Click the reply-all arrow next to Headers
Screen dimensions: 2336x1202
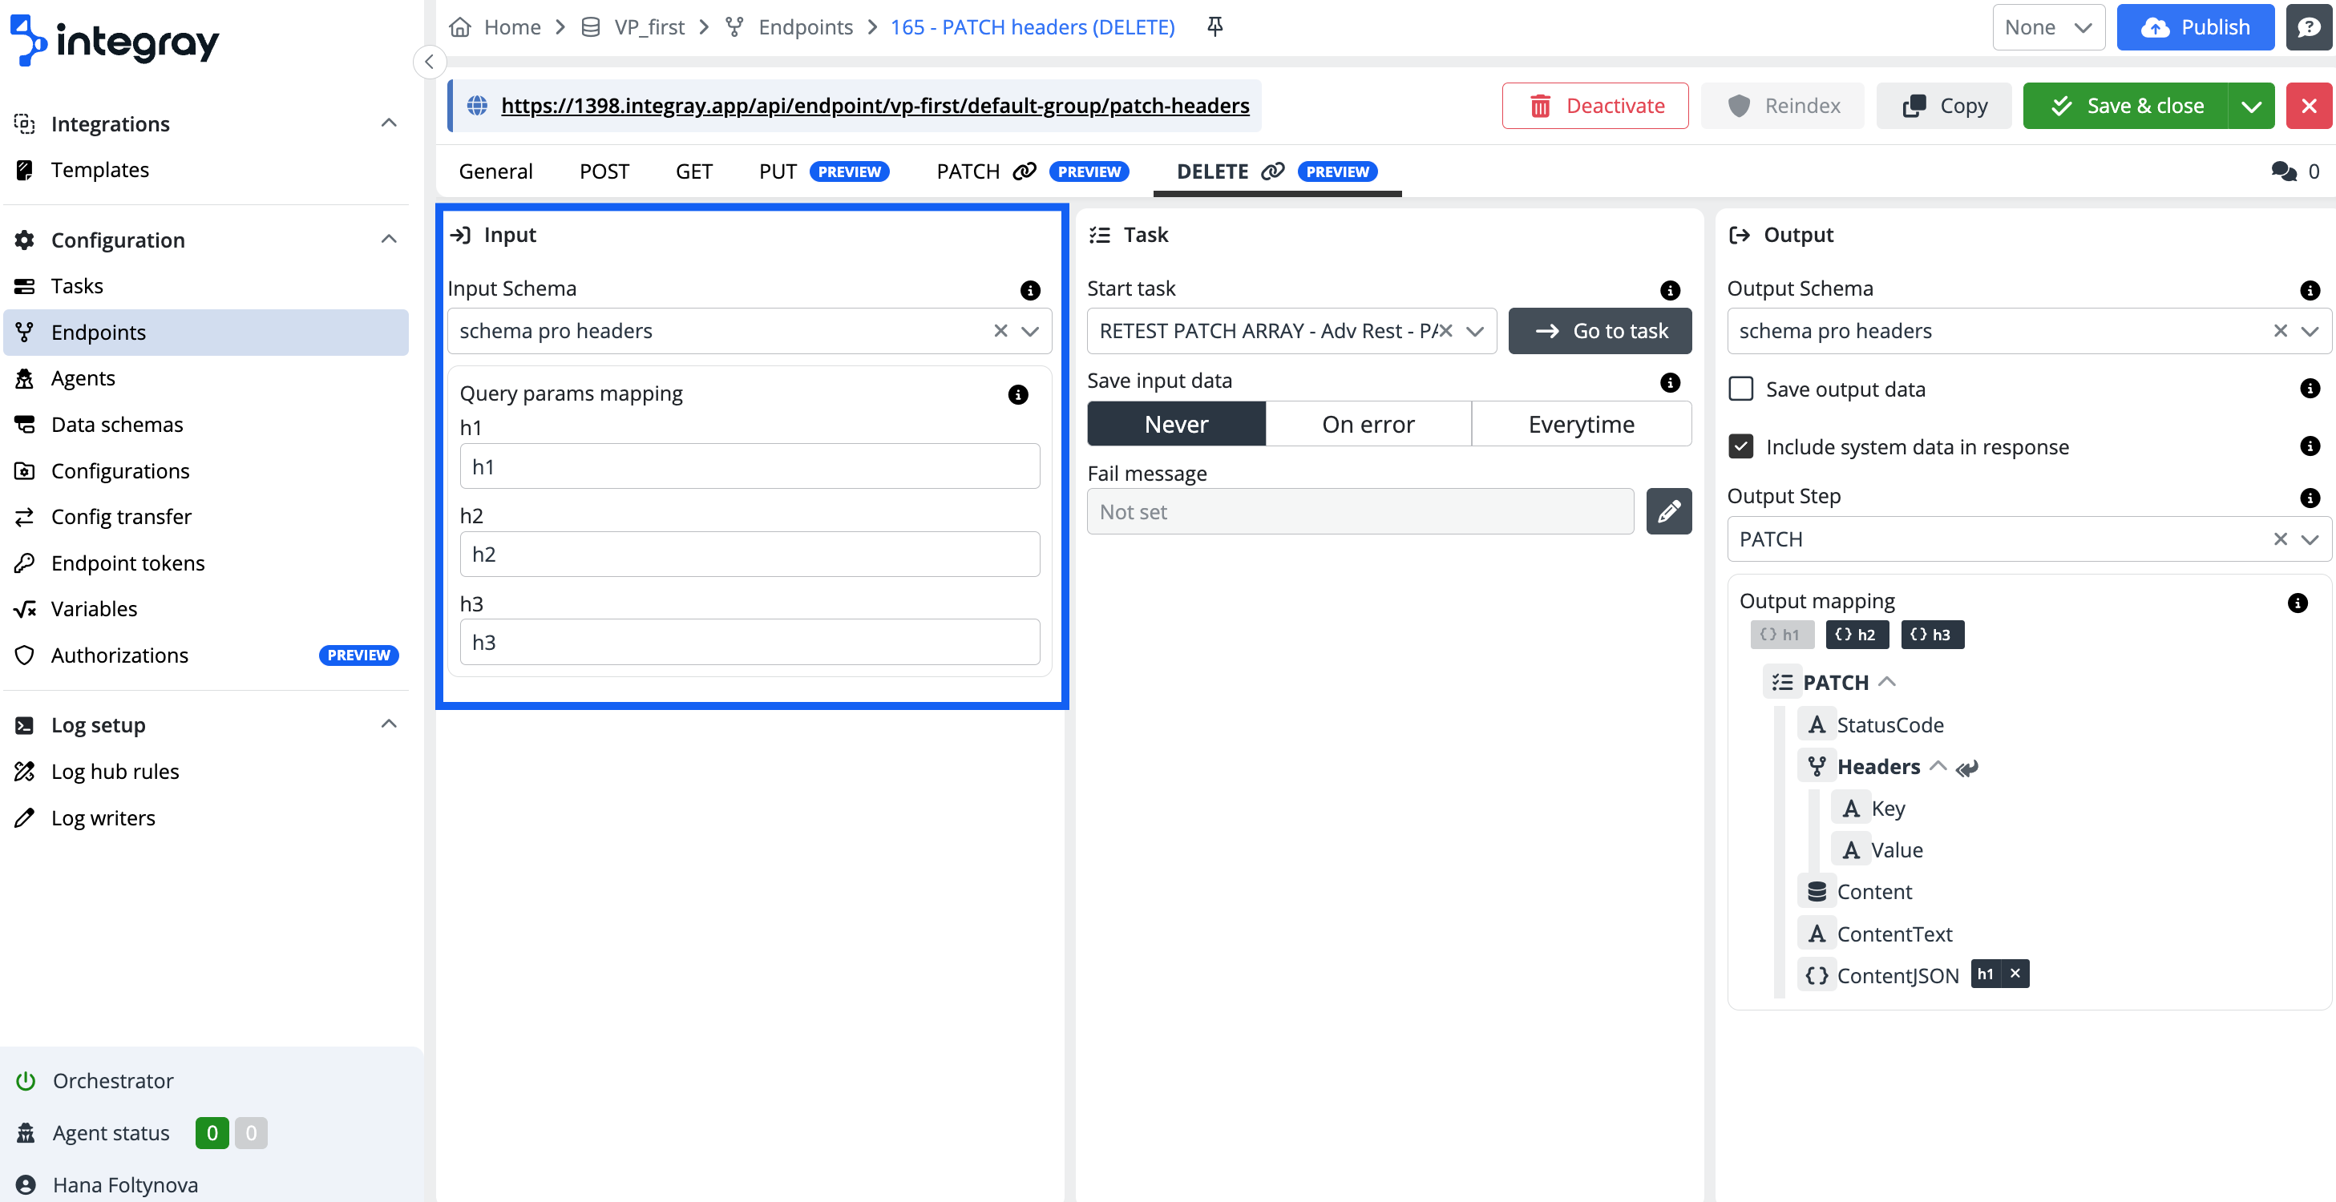(1967, 768)
